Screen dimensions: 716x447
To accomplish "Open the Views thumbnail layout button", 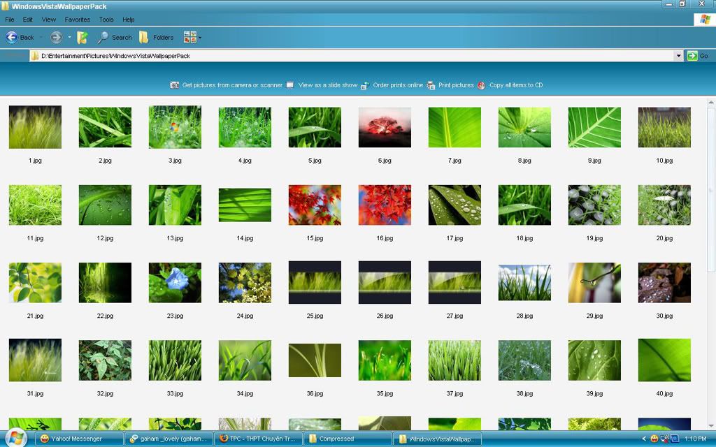I will (x=189, y=38).
